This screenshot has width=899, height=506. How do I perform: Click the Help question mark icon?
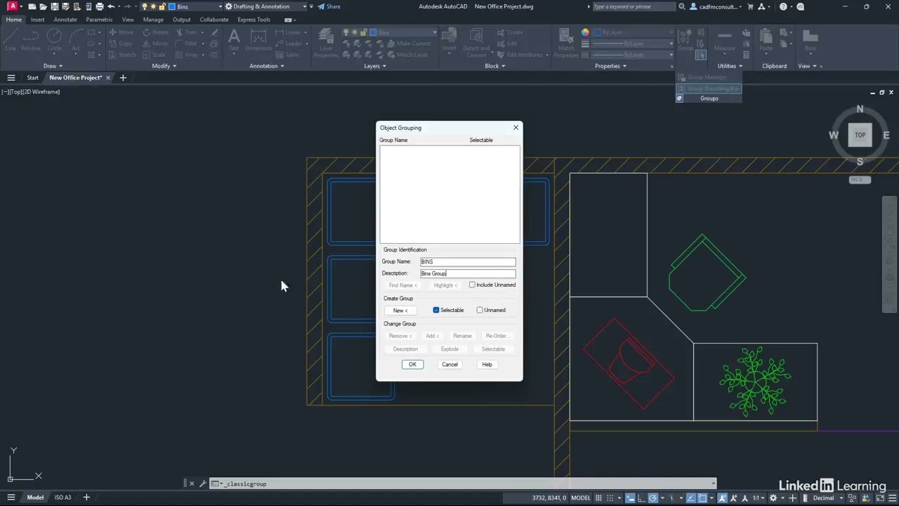click(783, 6)
